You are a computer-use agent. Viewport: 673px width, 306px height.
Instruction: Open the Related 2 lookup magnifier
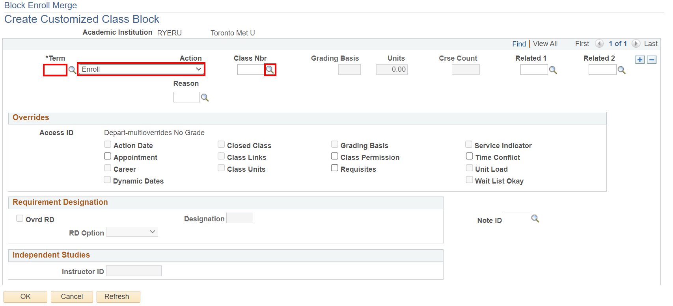tap(621, 70)
